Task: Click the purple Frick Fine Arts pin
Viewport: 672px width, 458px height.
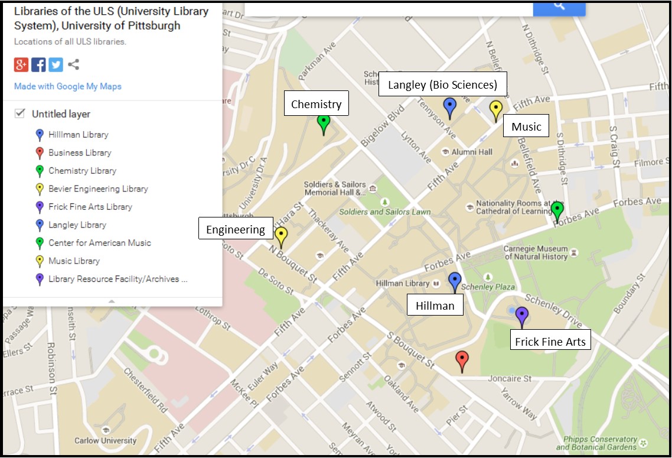Action: pos(522,315)
